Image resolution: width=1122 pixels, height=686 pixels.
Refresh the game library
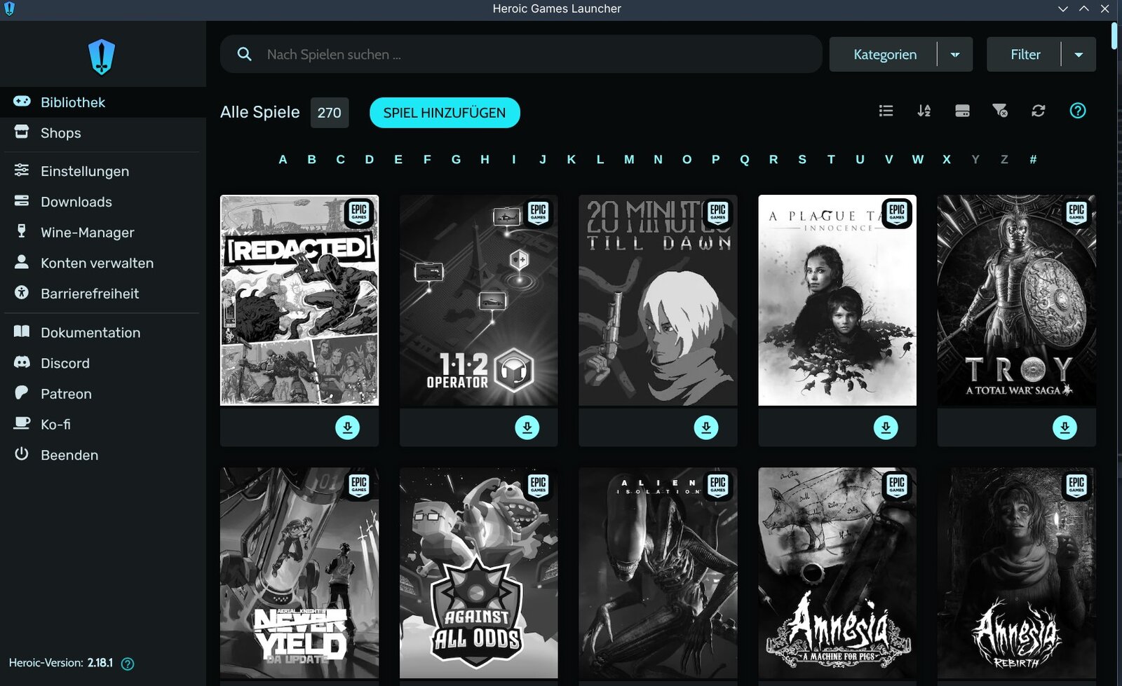click(x=1038, y=111)
